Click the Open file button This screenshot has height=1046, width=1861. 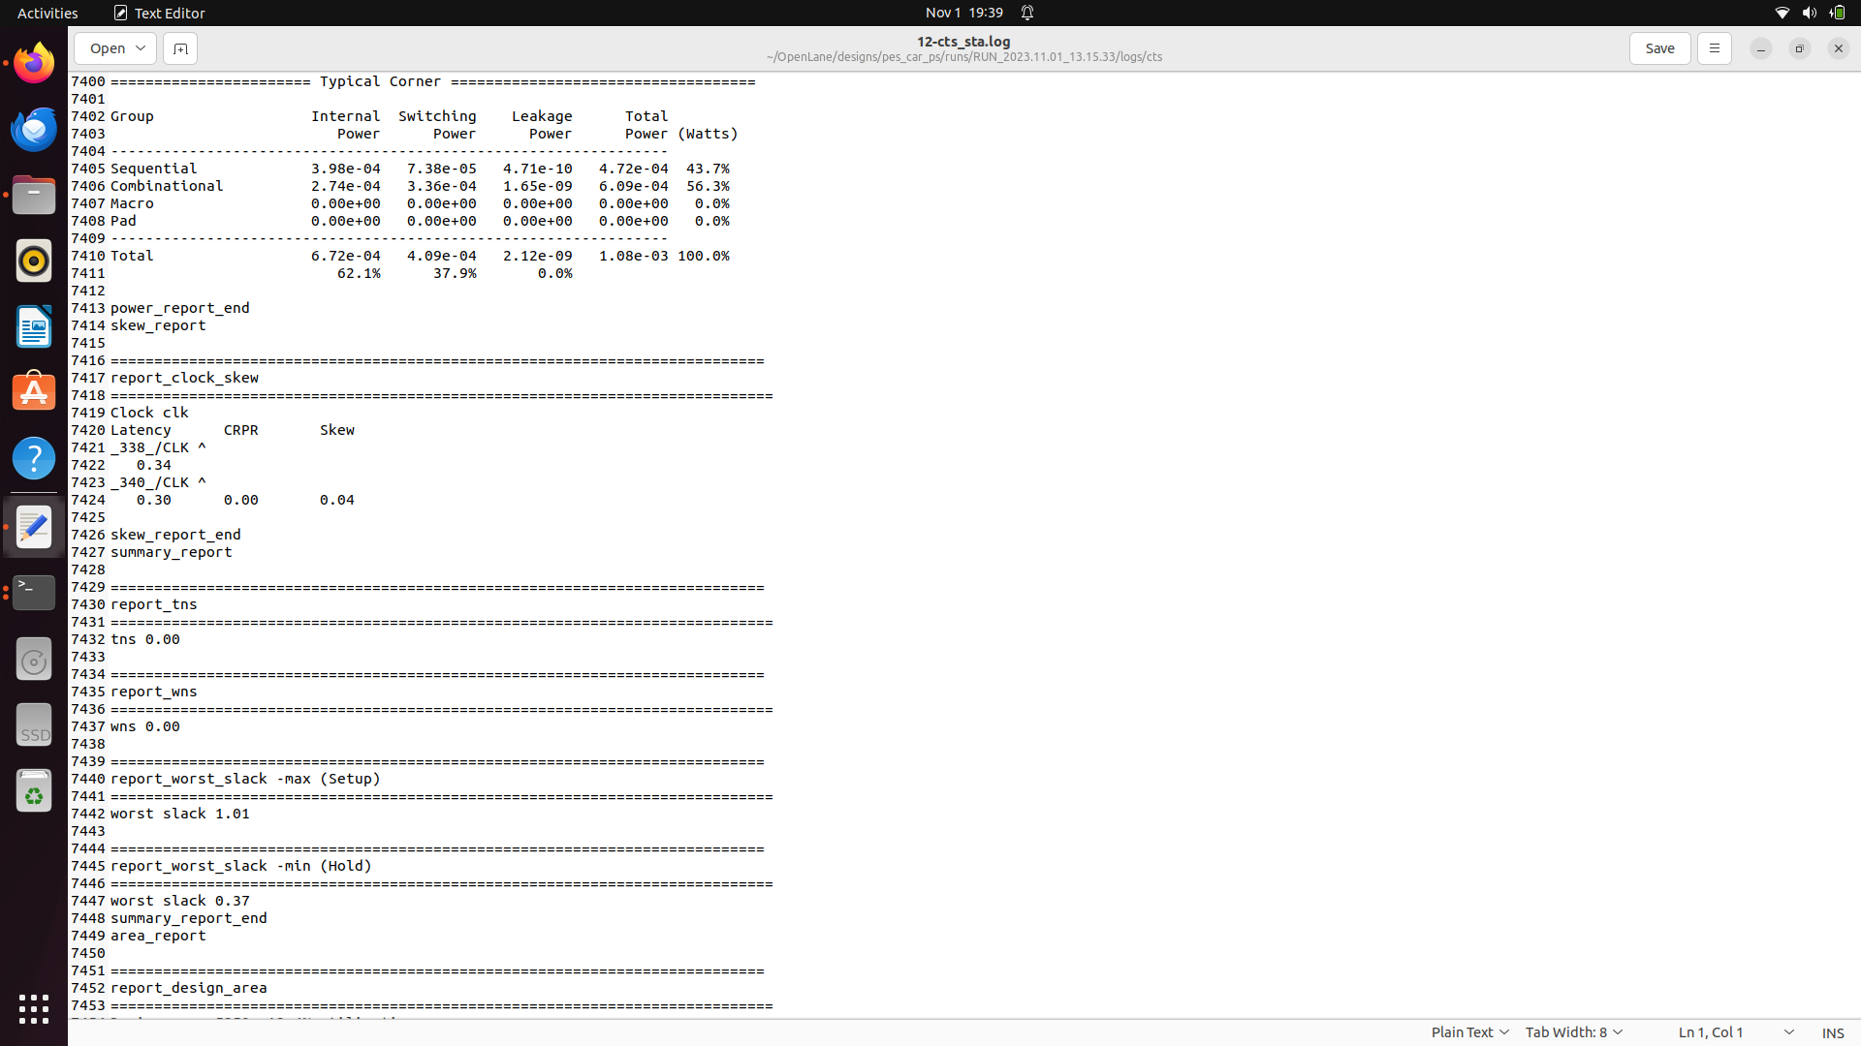(x=107, y=48)
